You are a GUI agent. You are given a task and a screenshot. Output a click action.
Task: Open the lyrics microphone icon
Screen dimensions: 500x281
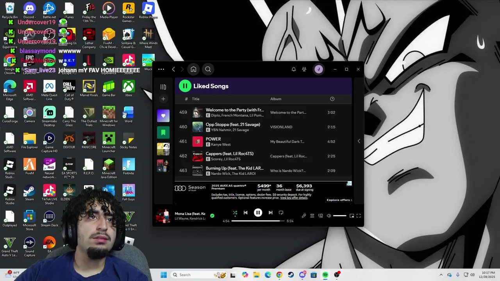304,216
